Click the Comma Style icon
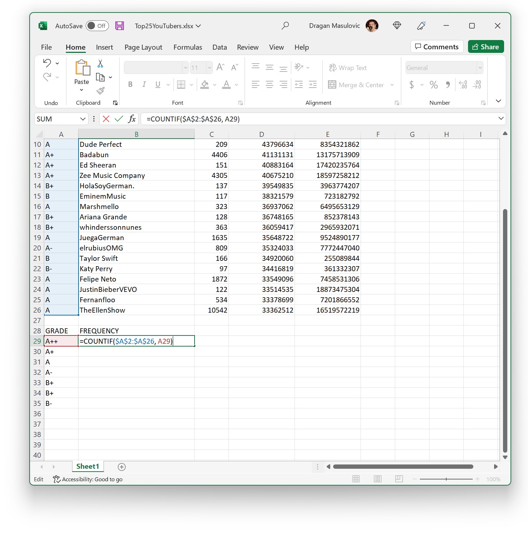The height and width of the screenshot is (552, 528). [x=448, y=85]
